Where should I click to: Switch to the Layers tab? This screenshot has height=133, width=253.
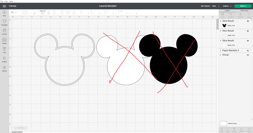coord(227,11)
